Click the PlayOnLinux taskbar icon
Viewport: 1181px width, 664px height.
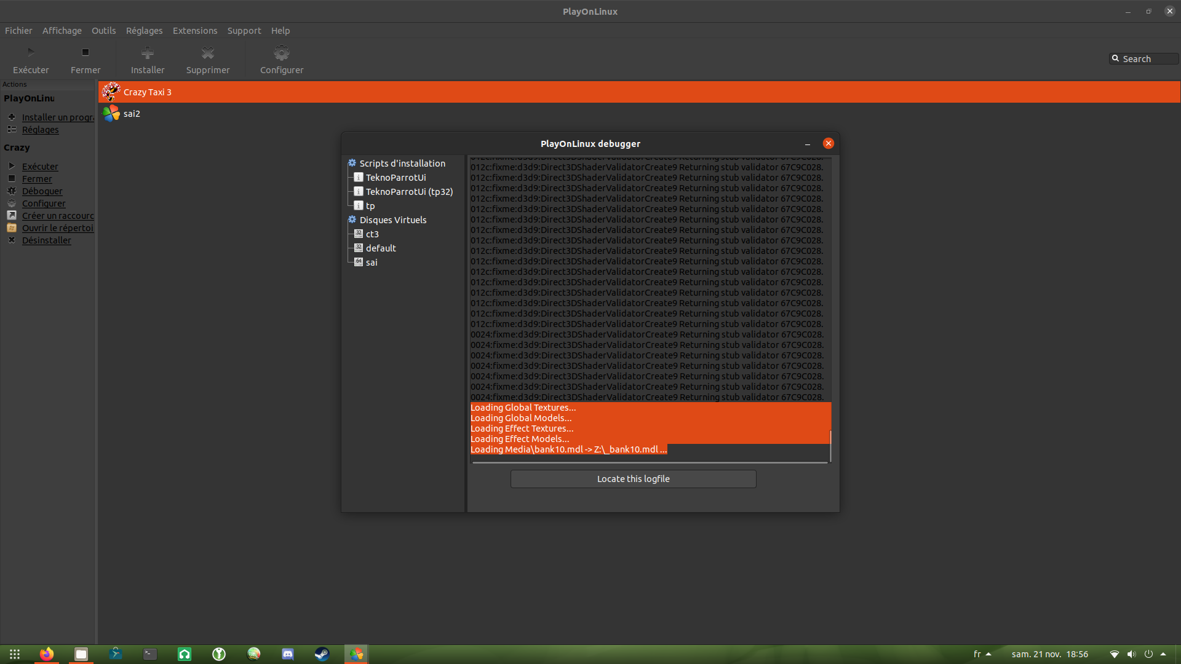click(357, 654)
